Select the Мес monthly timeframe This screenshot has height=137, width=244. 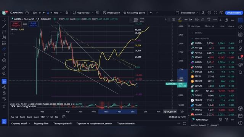click(56, 13)
